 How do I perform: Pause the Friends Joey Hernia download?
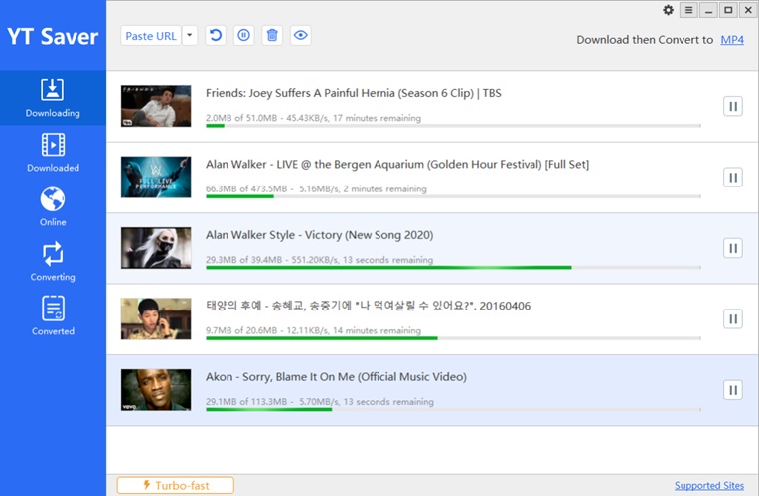click(x=733, y=106)
